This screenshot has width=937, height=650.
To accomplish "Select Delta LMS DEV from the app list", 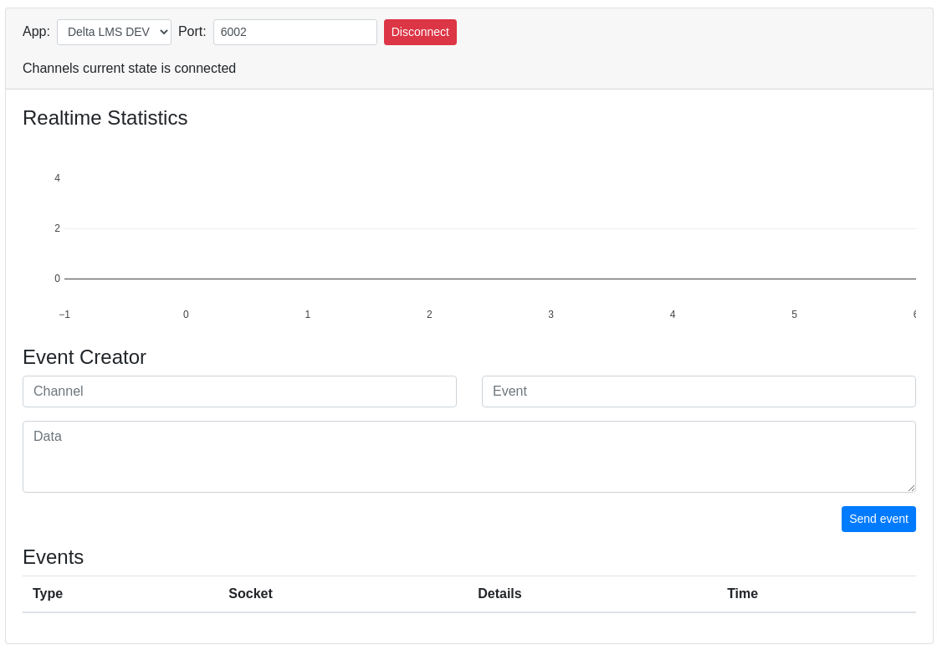I will click(x=107, y=32).
